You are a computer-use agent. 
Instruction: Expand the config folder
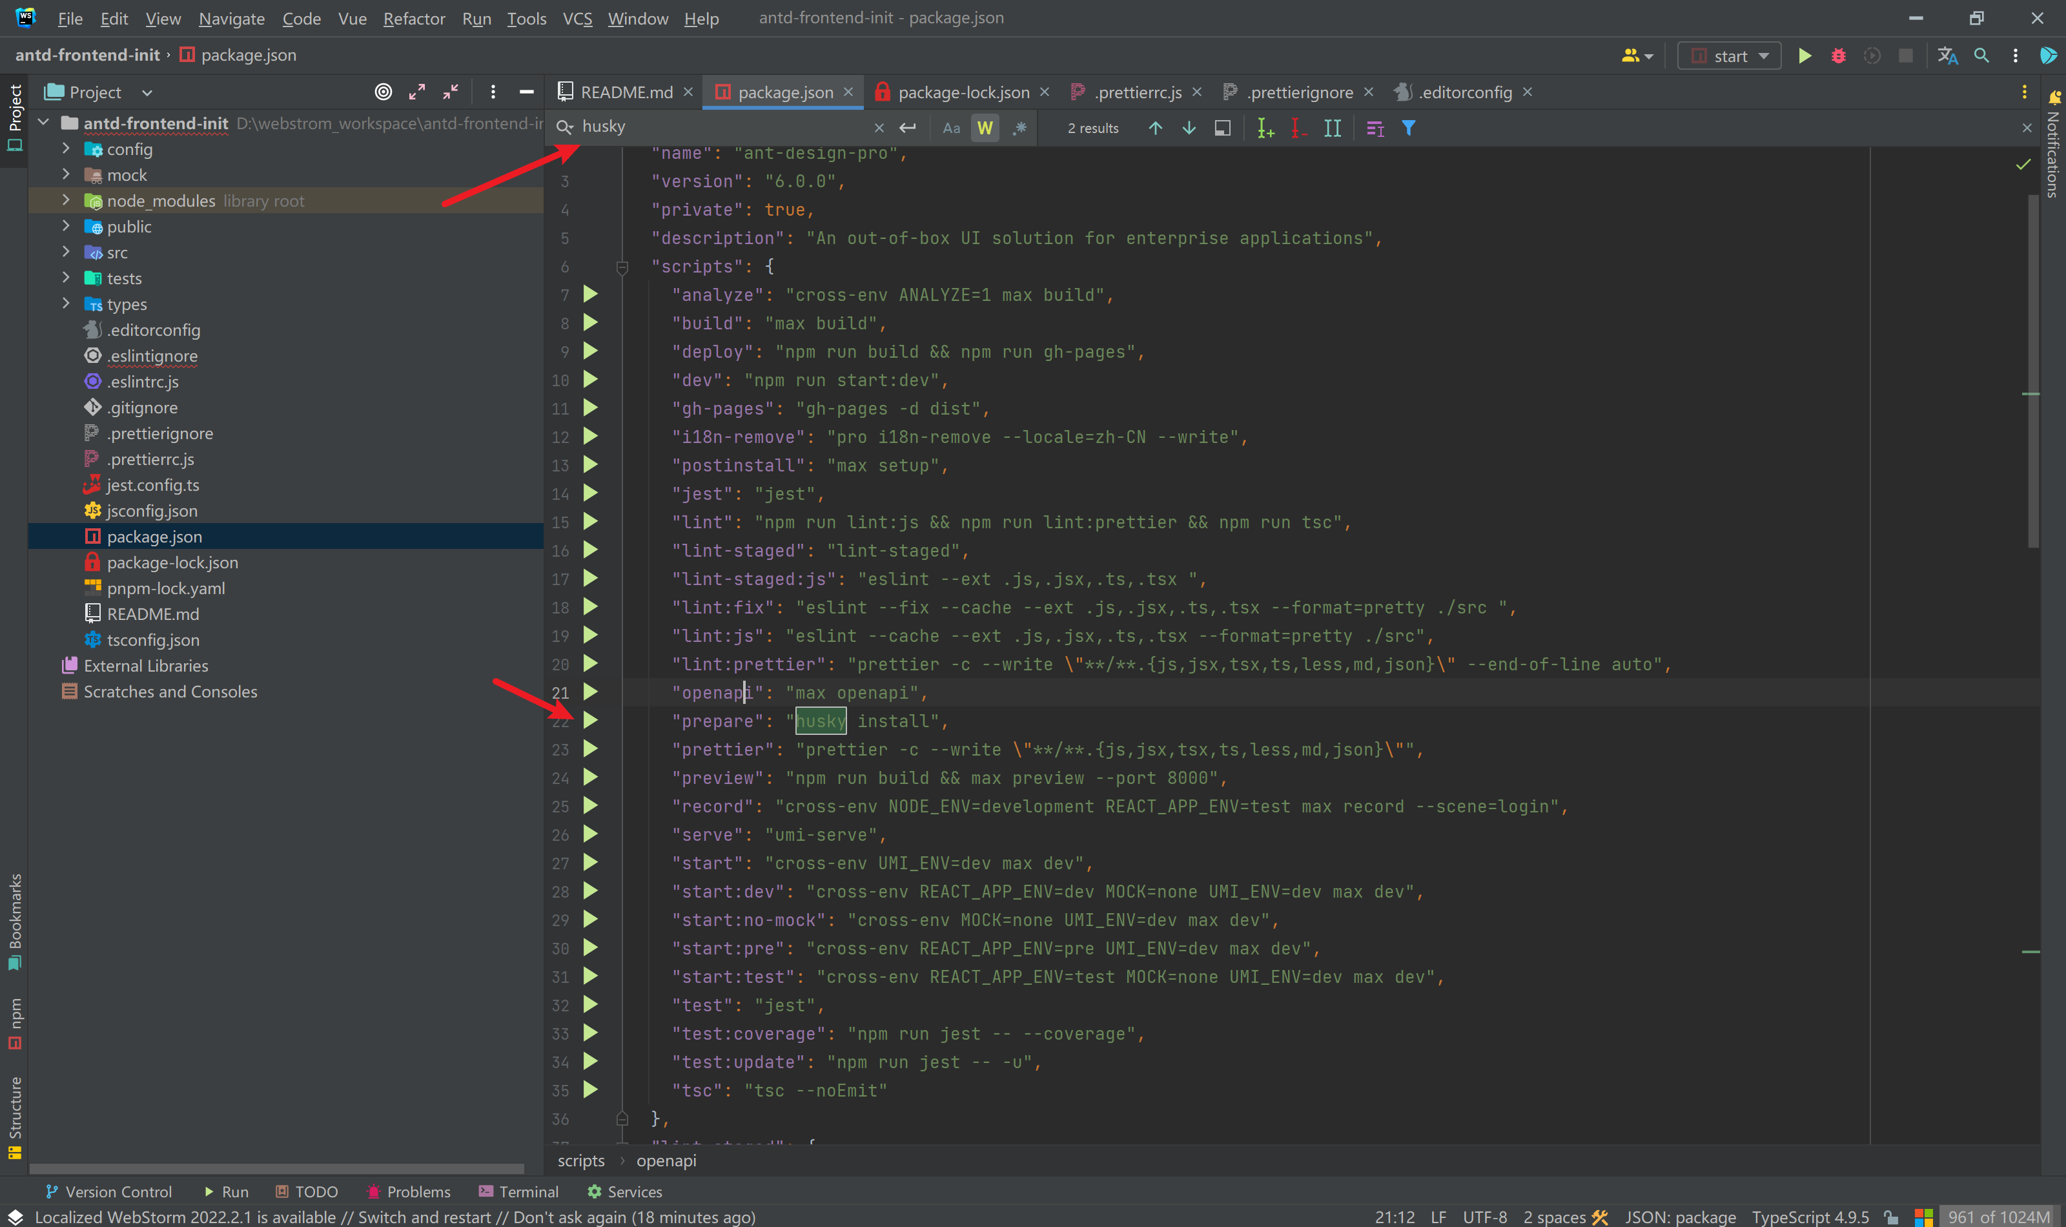pos(66,149)
